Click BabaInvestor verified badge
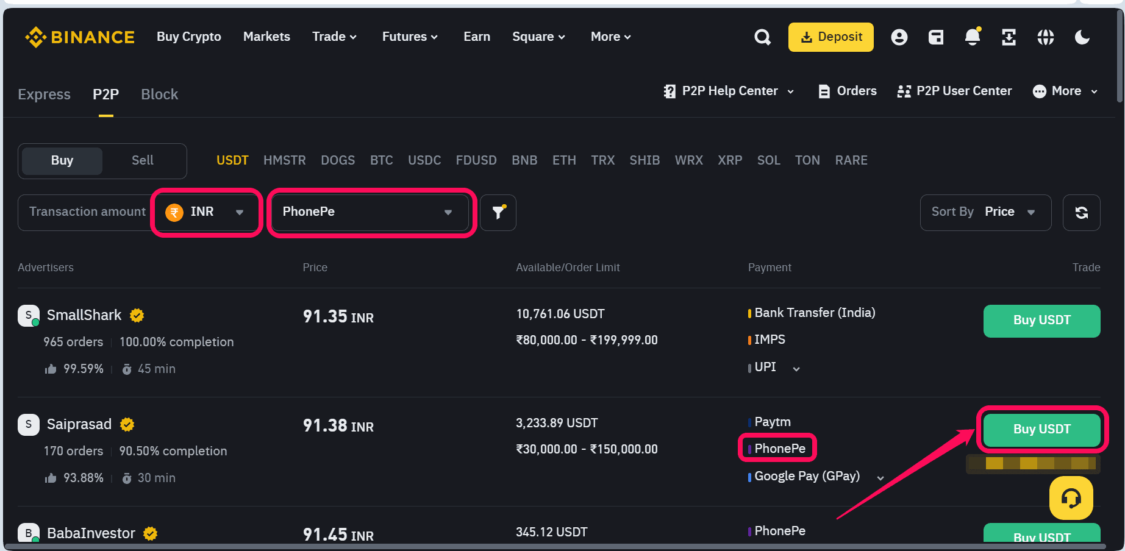 tap(151, 533)
